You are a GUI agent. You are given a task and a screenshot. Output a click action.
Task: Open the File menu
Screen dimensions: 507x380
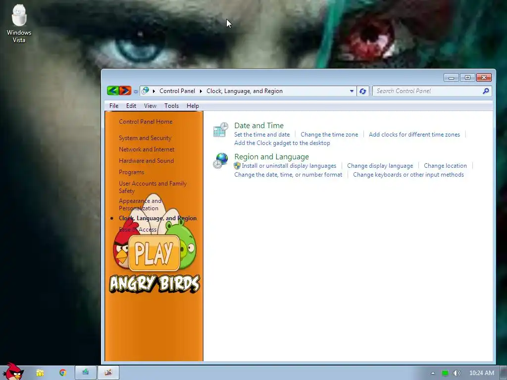click(114, 106)
